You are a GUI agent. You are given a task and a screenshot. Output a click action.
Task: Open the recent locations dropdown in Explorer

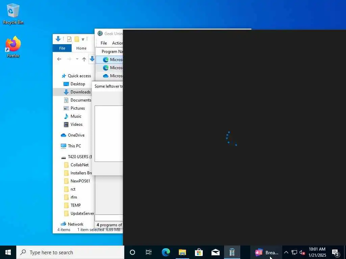[x=77, y=59]
